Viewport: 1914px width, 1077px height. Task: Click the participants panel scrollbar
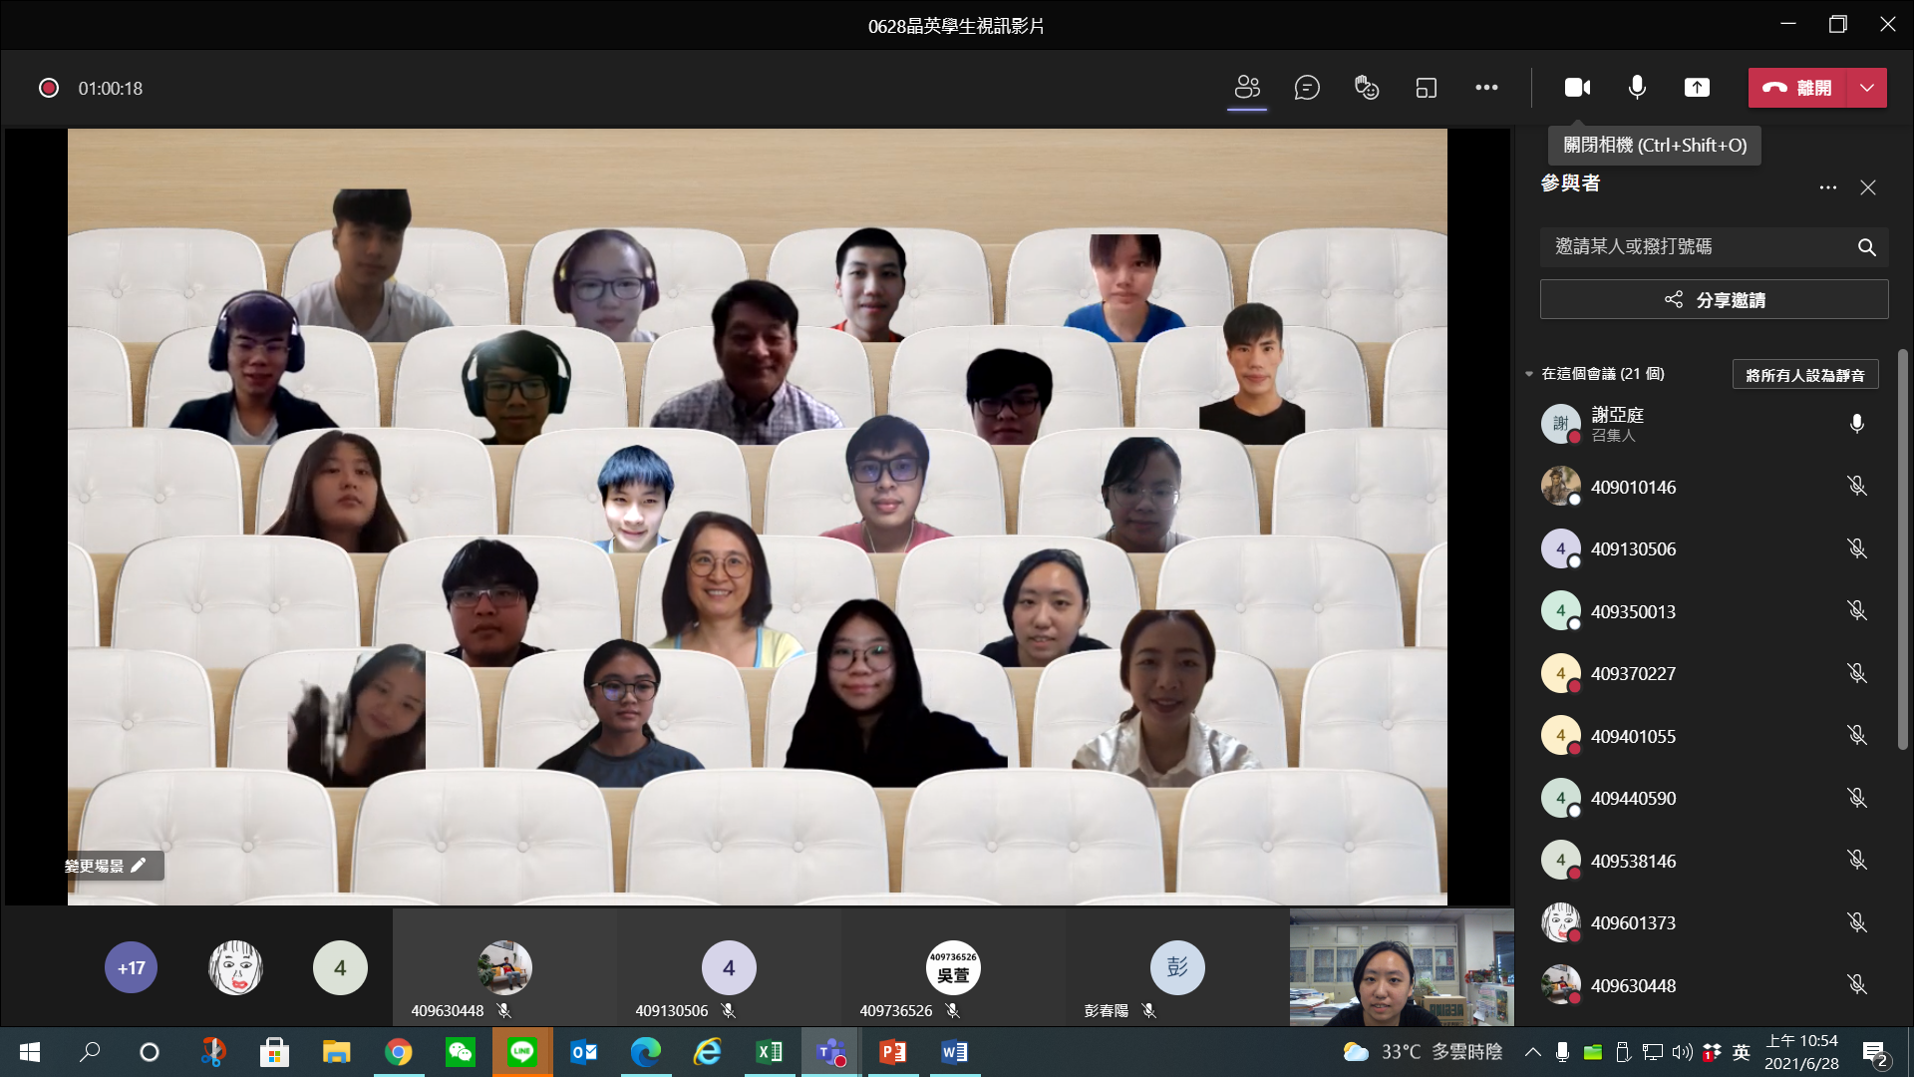(x=1903, y=548)
